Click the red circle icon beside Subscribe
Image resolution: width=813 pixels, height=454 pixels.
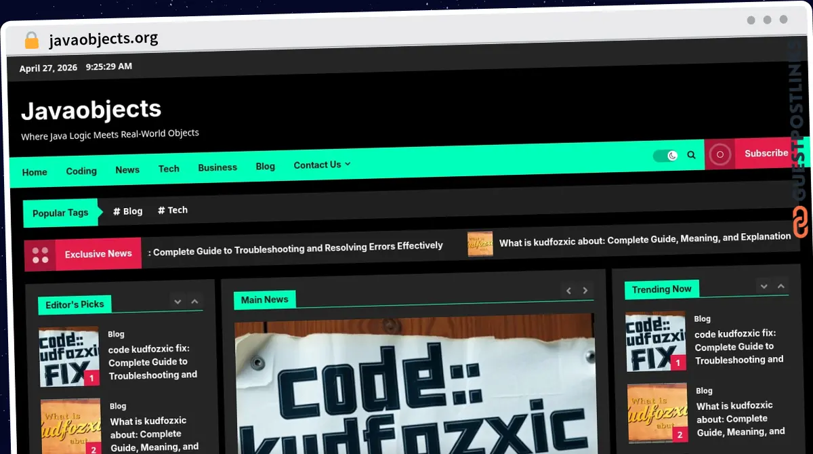[720, 154]
